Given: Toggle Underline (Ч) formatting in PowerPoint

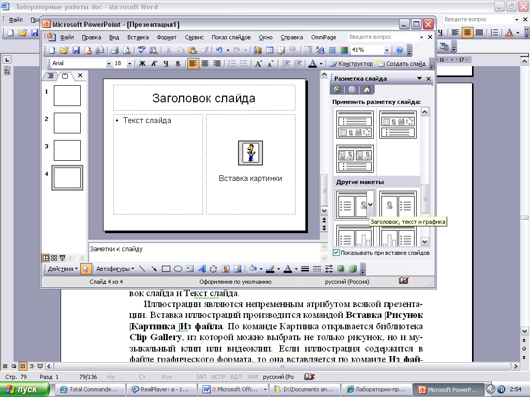Looking at the screenshot, I should click(166, 64).
